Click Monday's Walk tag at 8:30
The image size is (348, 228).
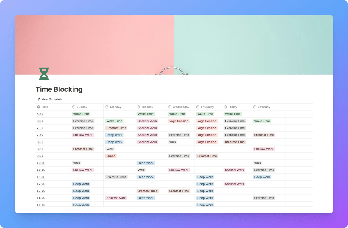pyautogui.click(x=110, y=149)
